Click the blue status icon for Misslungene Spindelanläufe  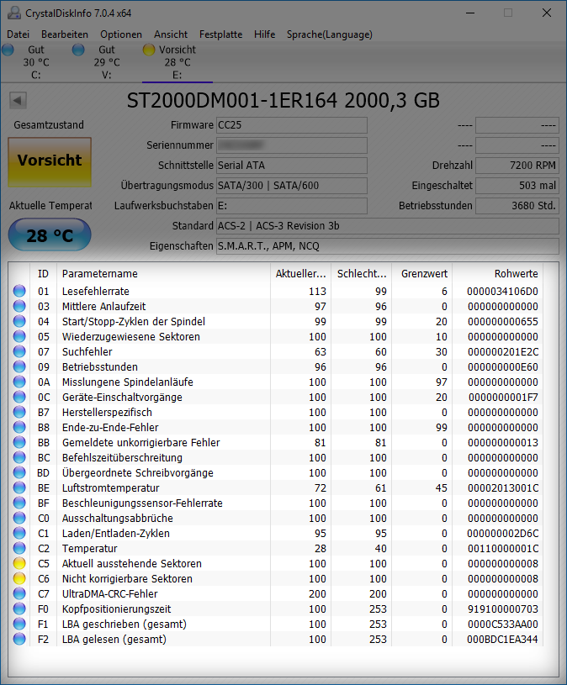click(19, 382)
